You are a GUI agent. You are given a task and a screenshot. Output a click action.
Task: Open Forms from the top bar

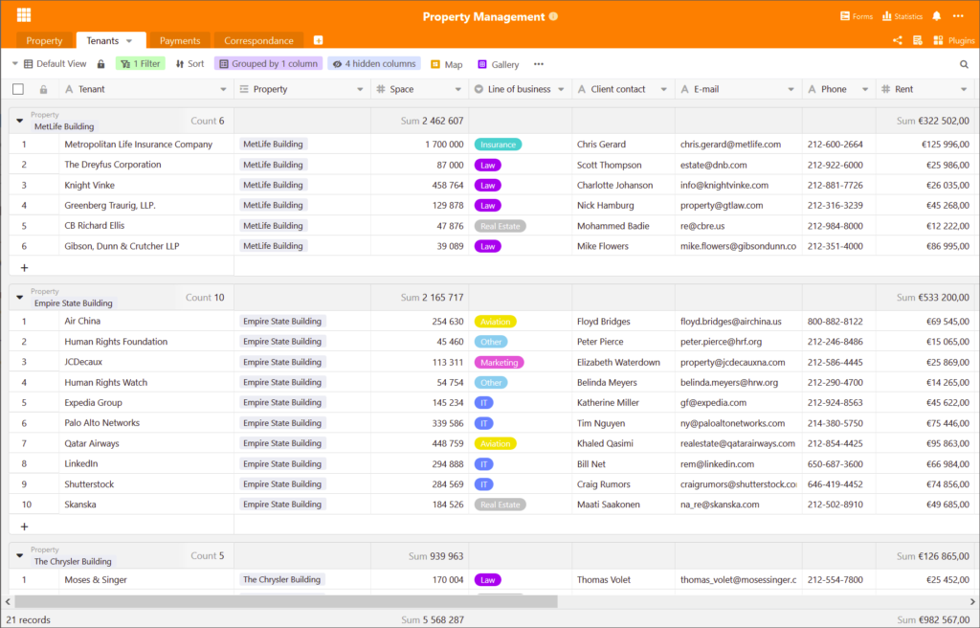pyautogui.click(x=856, y=16)
